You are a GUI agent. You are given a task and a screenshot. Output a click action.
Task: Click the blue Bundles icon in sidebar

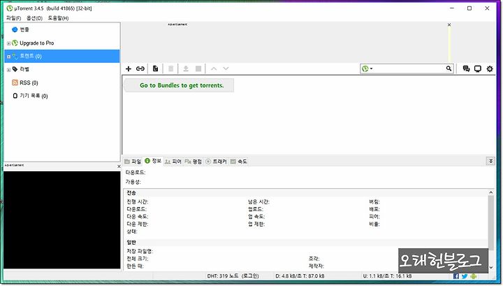(15, 29)
